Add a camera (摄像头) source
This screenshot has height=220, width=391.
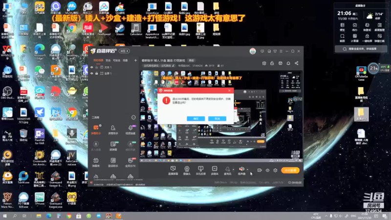point(187,170)
